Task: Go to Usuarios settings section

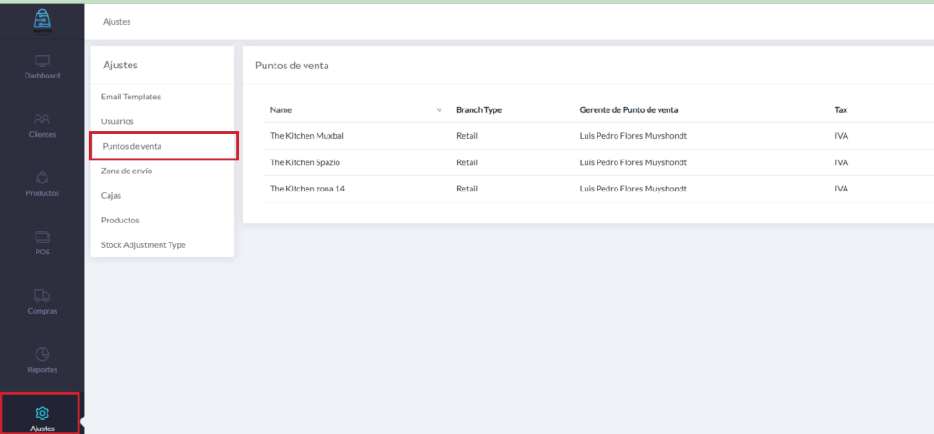Action: [118, 121]
